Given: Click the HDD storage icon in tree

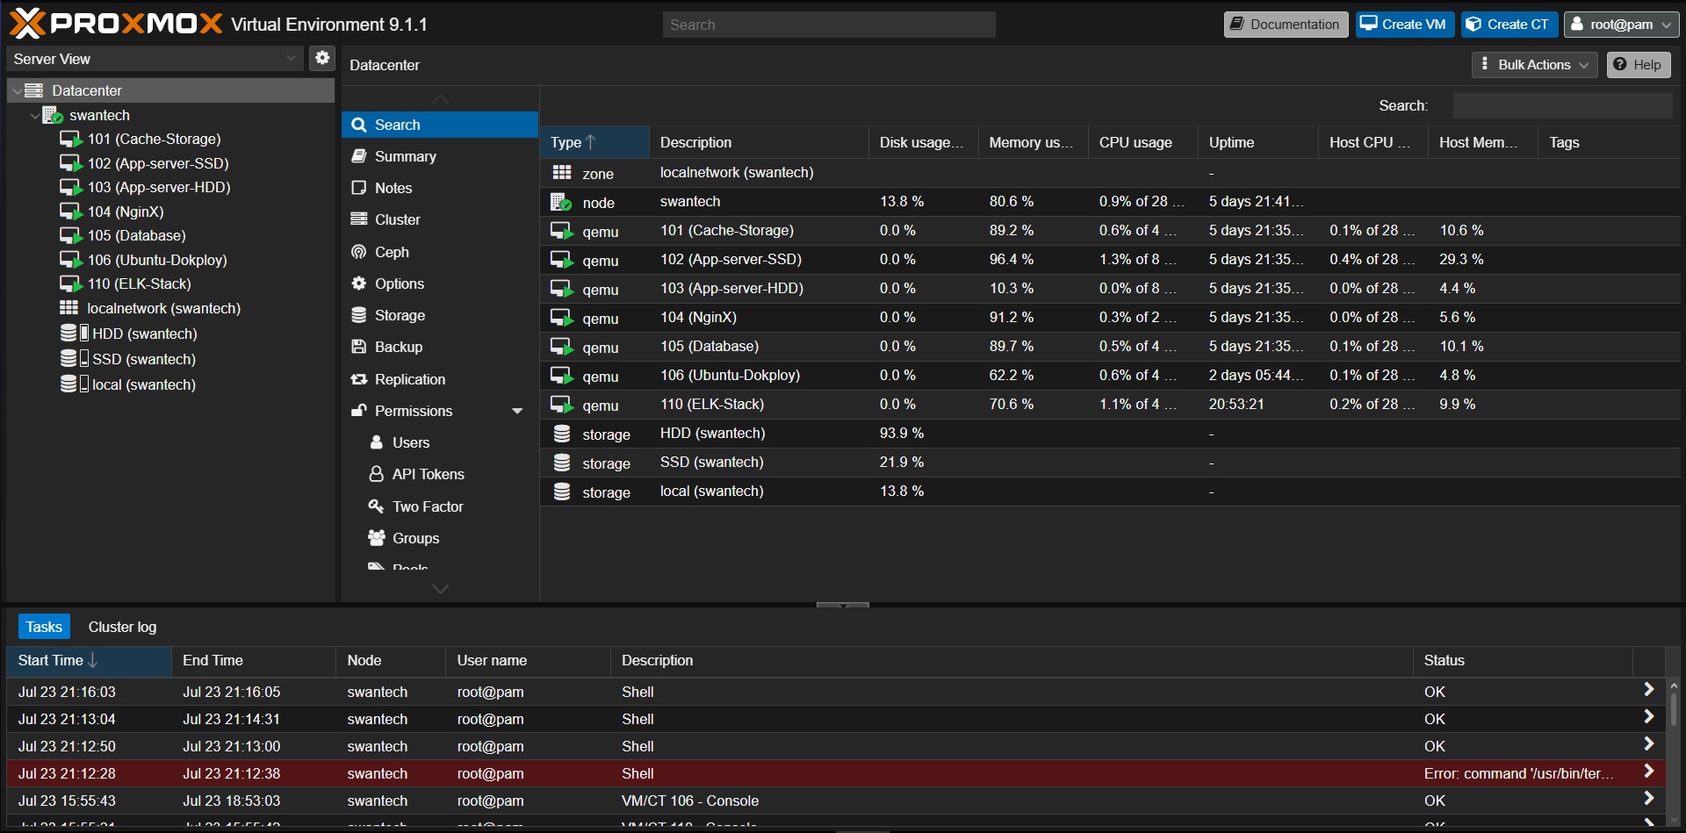Looking at the screenshot, I should pos(74,334).
